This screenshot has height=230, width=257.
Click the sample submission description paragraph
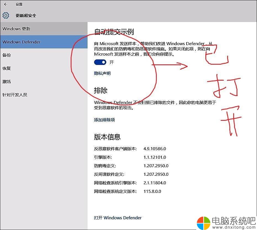[153, 49]
